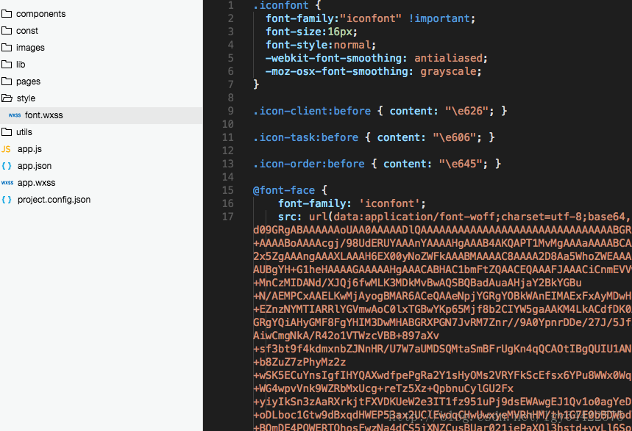The image size is (632, 431).
Task: Click the wxss icon beside font.wxss
Action: [x=14, y=115]
